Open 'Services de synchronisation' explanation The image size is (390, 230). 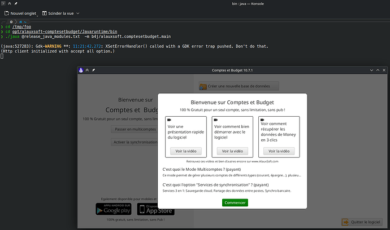(x=215, y=184)
